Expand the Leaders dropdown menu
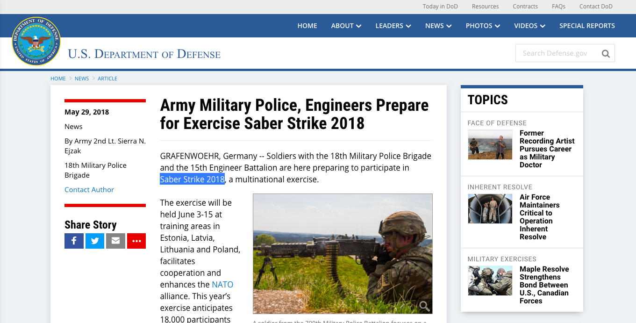Screen dimensions: 636x323 393,26
